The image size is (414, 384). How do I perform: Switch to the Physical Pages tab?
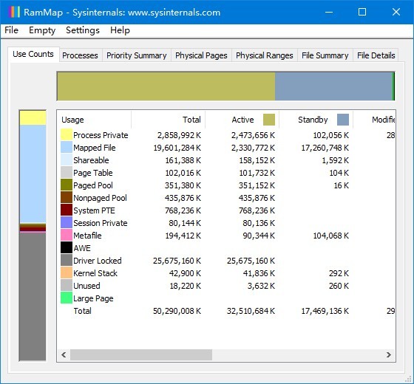201,55
